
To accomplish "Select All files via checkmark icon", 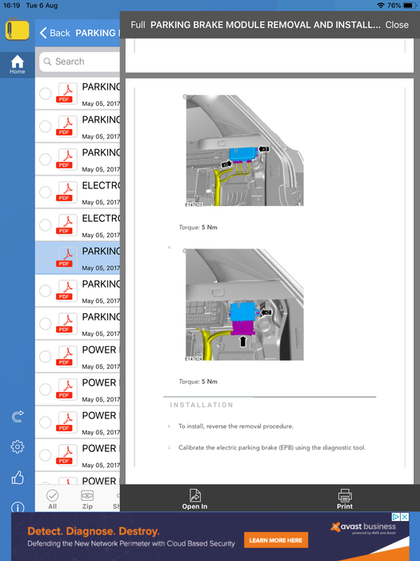I will (x=53, y=499).
